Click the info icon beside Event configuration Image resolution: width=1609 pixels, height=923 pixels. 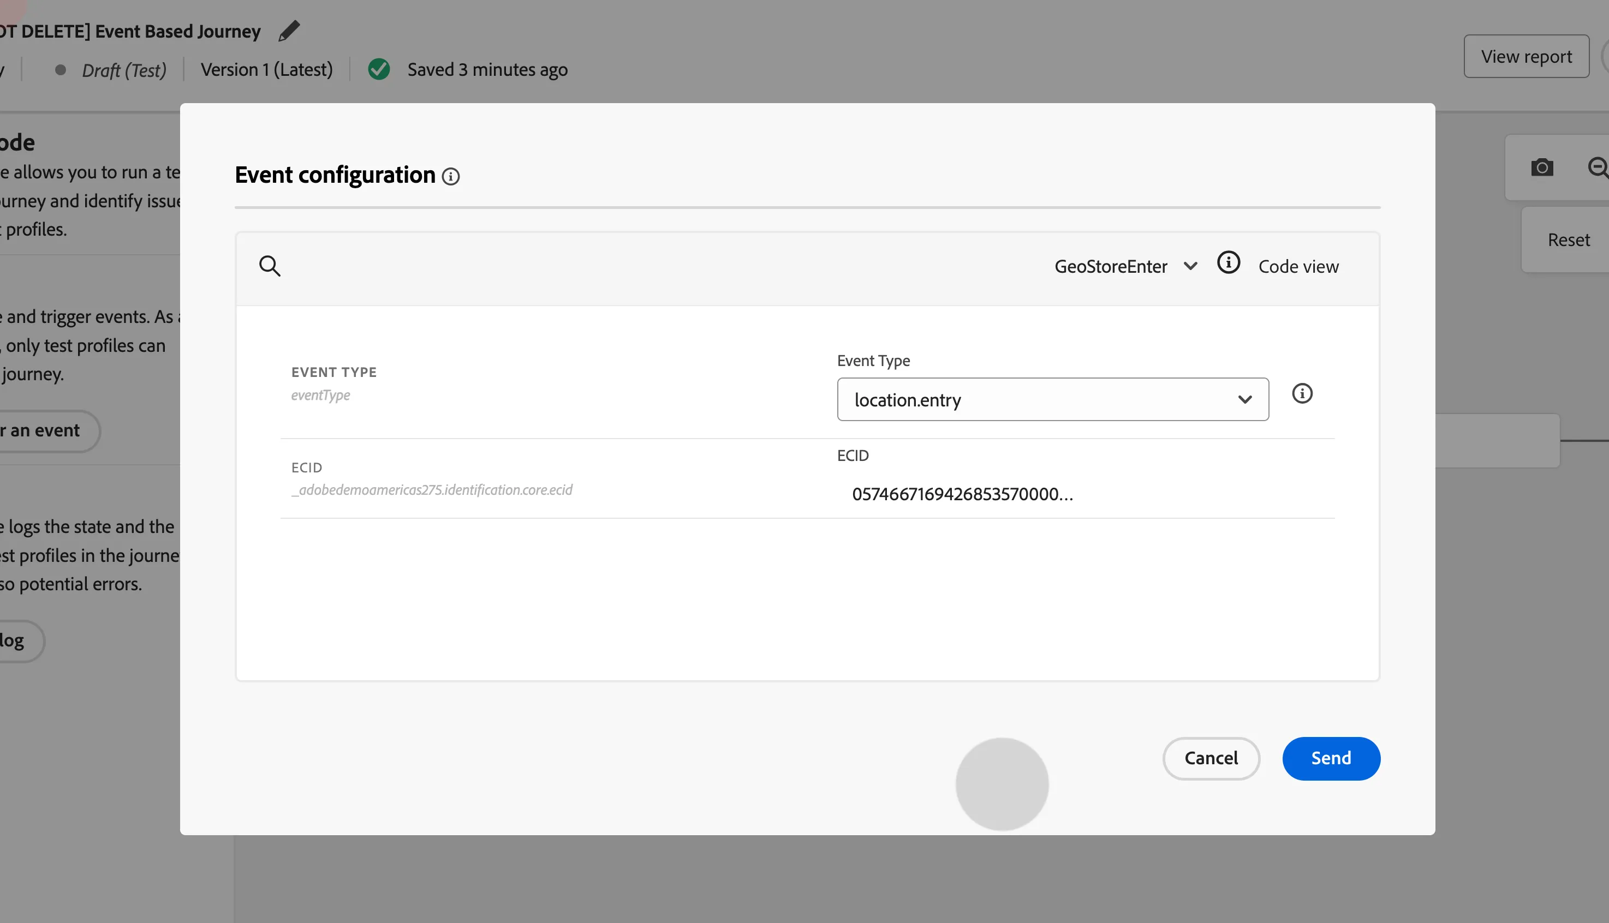pos(451,176)
